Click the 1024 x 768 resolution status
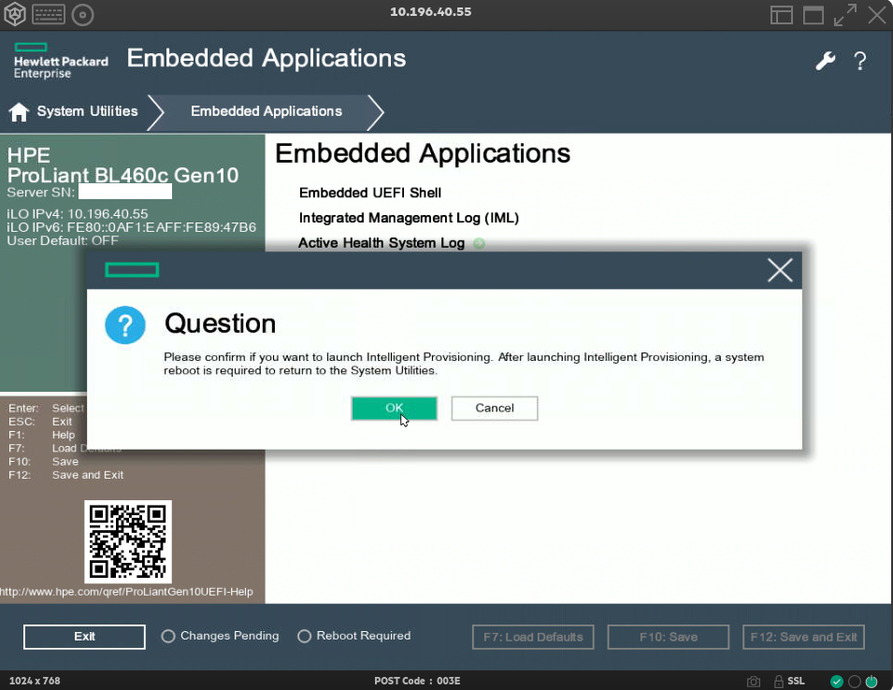 coord(35,681)
